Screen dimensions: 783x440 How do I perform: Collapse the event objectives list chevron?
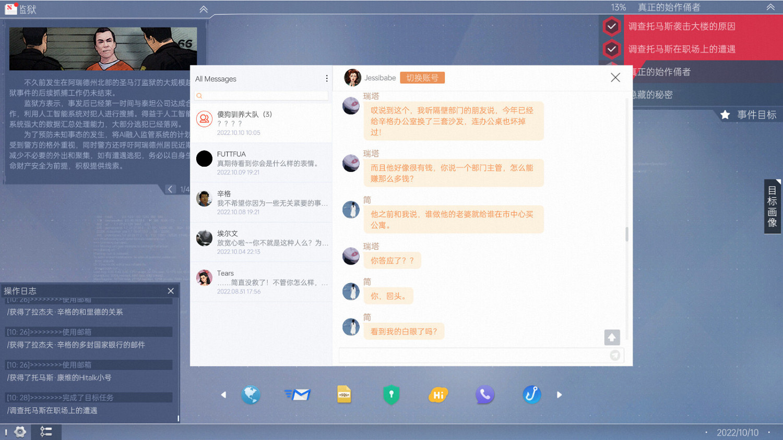[771, 8]
